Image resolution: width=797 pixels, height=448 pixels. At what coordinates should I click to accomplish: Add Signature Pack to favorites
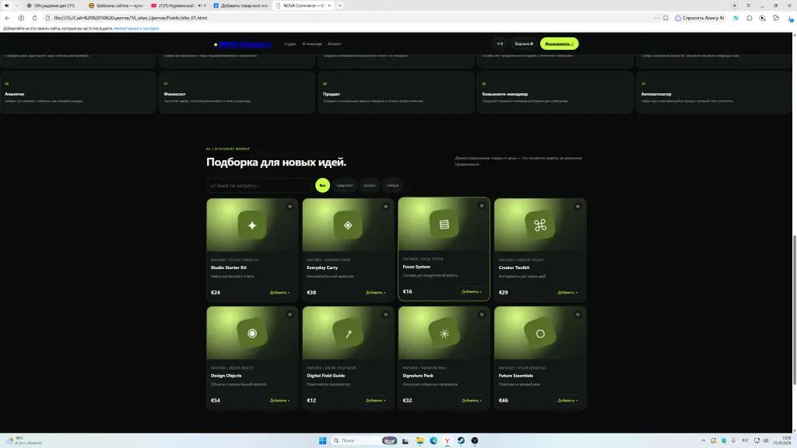[482, 314]
